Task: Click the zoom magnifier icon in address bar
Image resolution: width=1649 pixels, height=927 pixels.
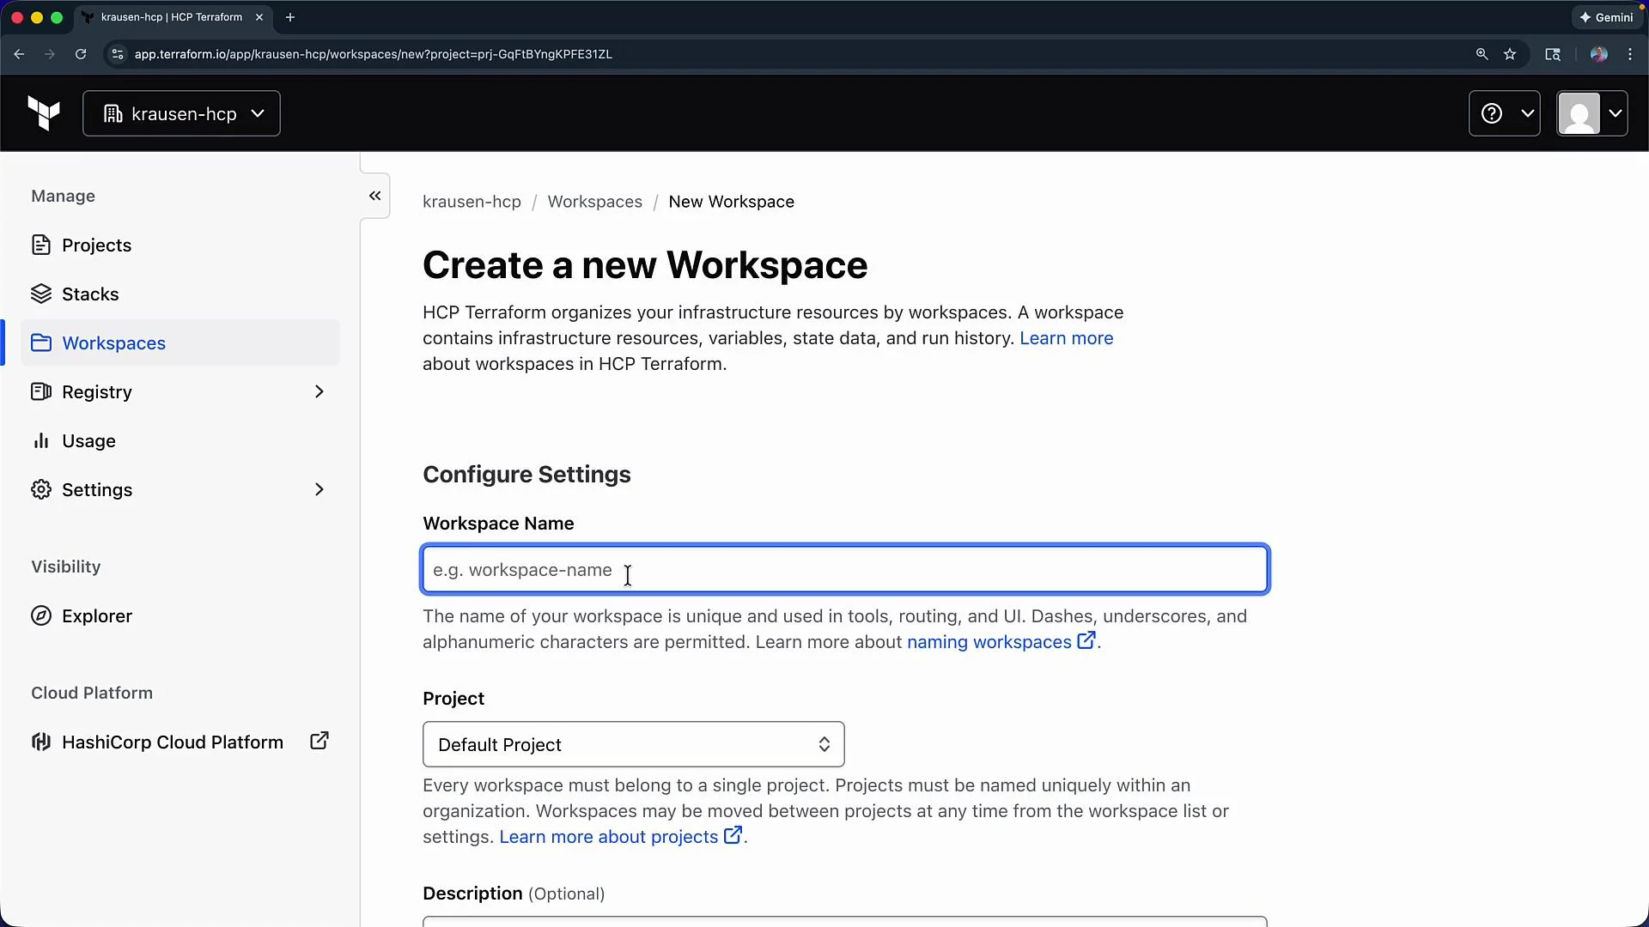Action: point(1482,54)
